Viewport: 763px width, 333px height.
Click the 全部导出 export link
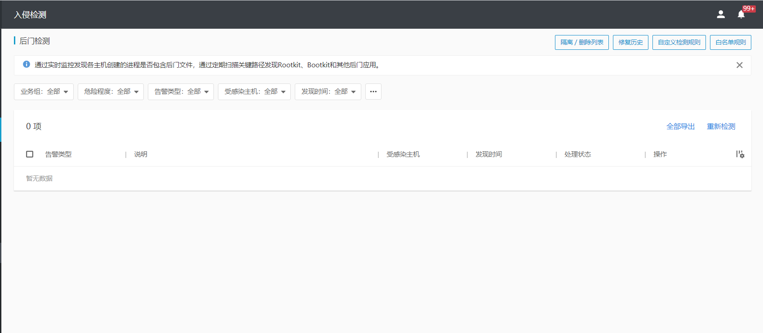pyautogui.click(x=680, y=127)
